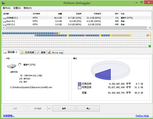Sort by the 容量 column header
153x119 pixels.
[x=55, y=14]
